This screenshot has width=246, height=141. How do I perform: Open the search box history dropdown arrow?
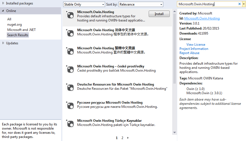point(244,4)
